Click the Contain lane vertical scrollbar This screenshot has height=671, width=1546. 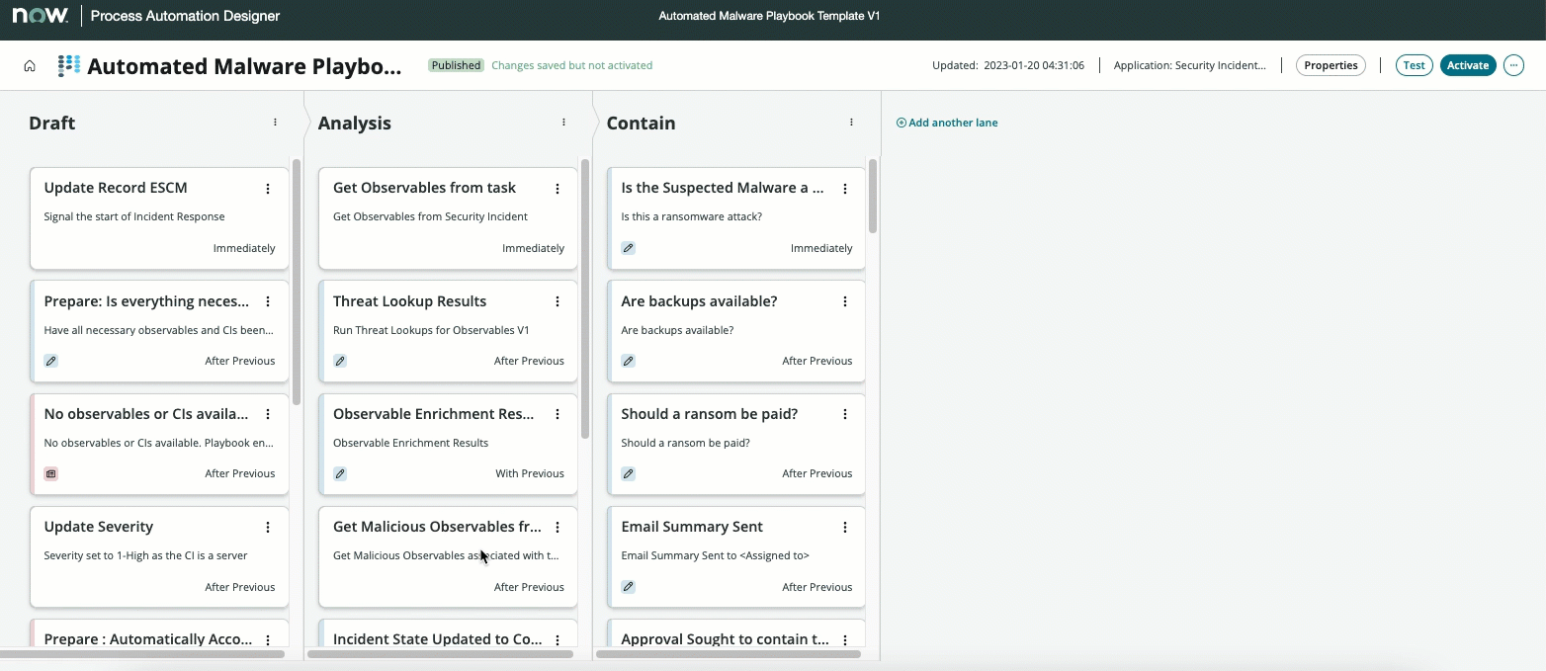click(873, 196)
